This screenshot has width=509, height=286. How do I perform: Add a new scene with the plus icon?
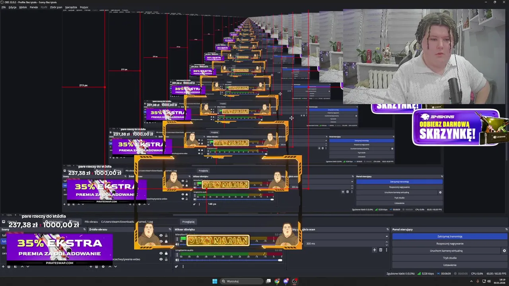click(x=3, y=267)
